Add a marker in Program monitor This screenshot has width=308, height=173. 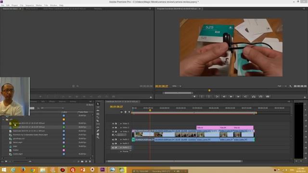[194, 97]
